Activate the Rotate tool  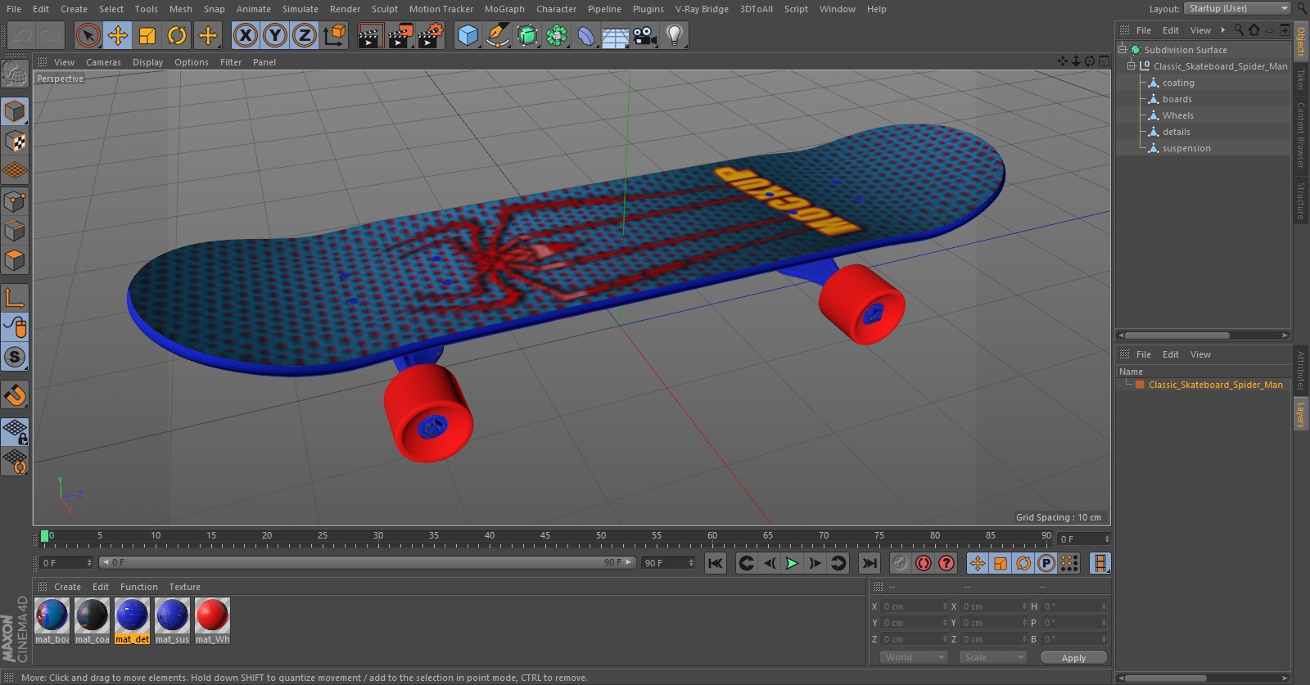(x=177, y=35)
